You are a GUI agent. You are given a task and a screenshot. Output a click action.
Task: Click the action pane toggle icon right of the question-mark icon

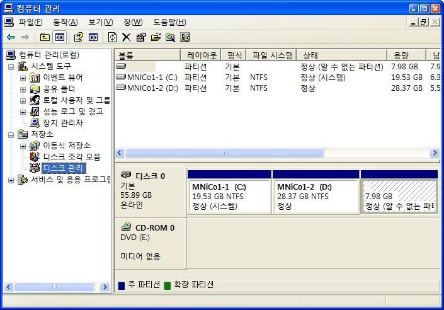93,37
